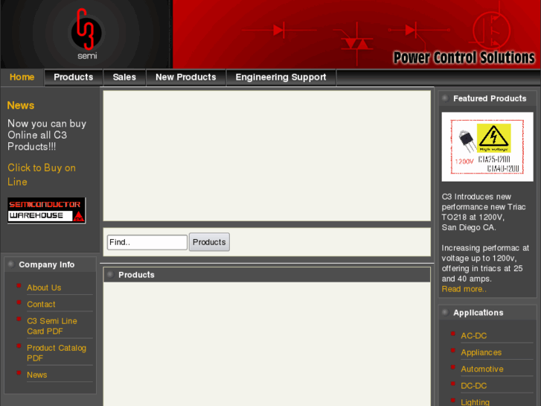Open the Product Catalog PDF link
Image resolution: width=541 pixels, height=406 pixels.
(x=57, y=353)
